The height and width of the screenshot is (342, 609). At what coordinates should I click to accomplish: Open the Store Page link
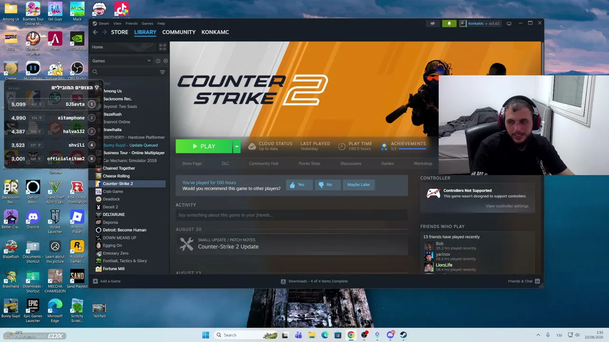click(x=192, y=163)
